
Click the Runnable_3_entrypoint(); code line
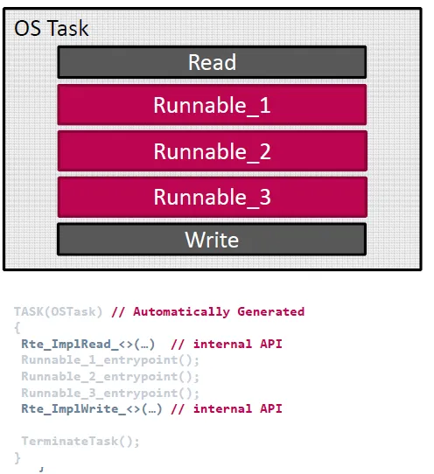110,393
